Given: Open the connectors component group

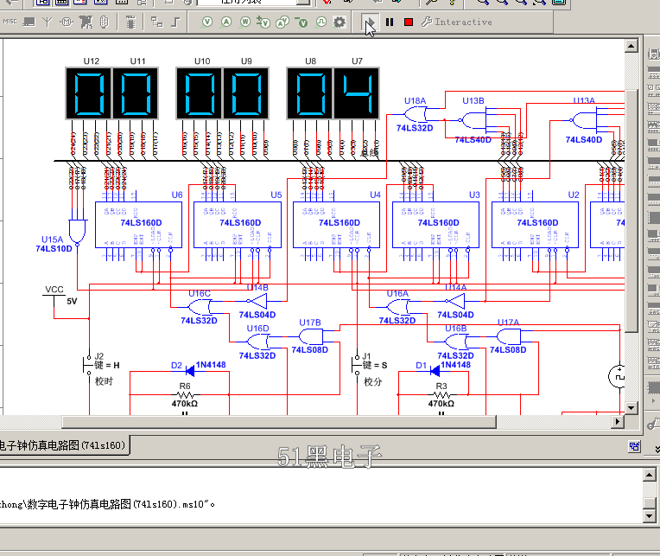Looking at the screenshot, I should tap(105, 22).
